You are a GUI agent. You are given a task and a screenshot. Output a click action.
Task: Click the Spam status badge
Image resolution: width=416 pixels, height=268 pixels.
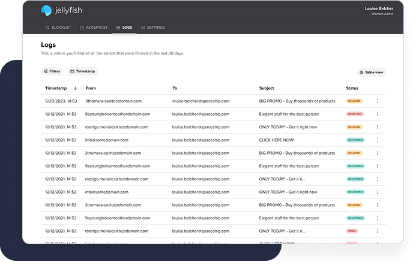click(352, 230)
